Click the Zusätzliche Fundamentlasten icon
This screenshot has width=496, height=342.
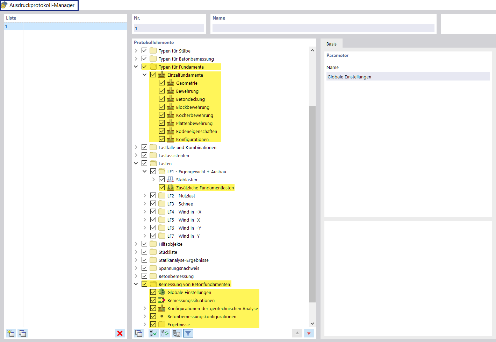(x=171, y=187)
